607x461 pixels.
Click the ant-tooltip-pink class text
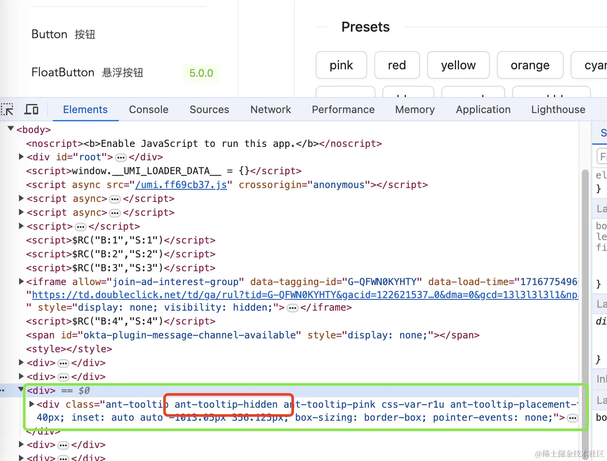[330, 405]
